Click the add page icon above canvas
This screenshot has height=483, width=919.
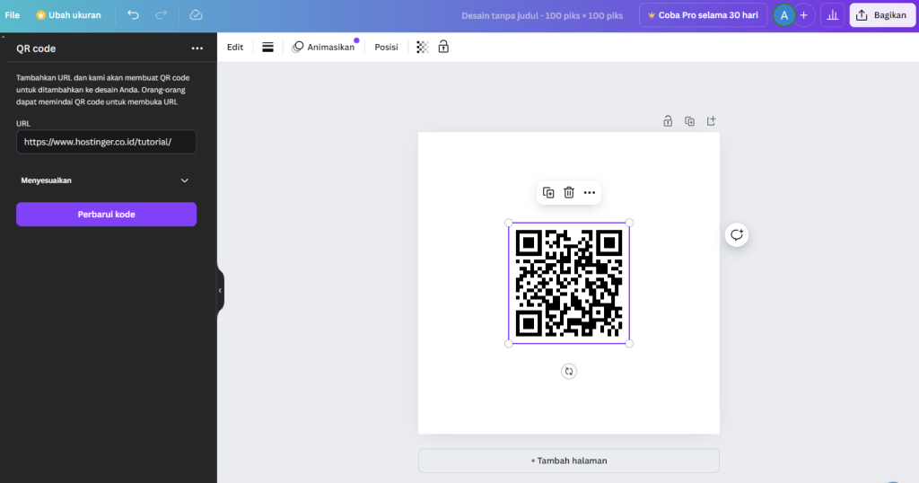click(x=712, y=120)
